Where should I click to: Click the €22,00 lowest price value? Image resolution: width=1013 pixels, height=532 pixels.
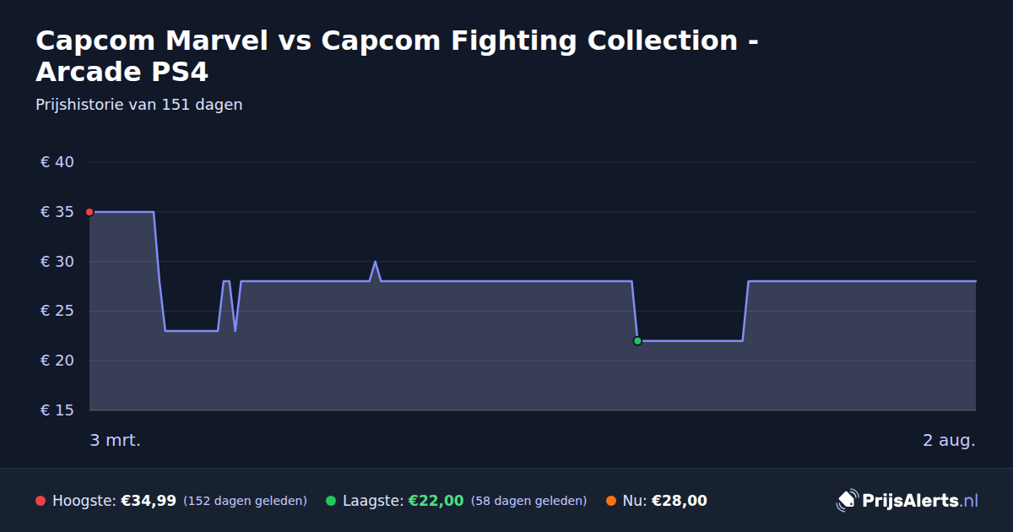[x=436, y=501]
